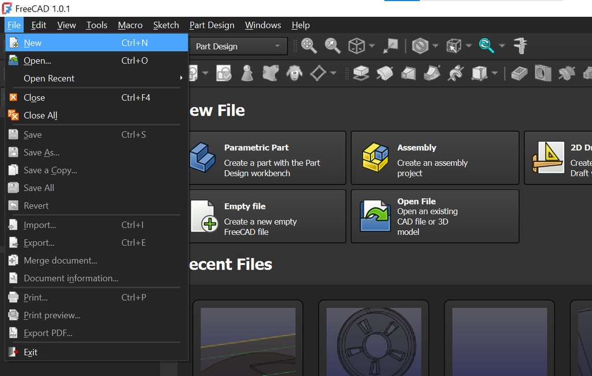Click the validate sketch icon
Screen dimensions: 592x376
tap(224, 73)
